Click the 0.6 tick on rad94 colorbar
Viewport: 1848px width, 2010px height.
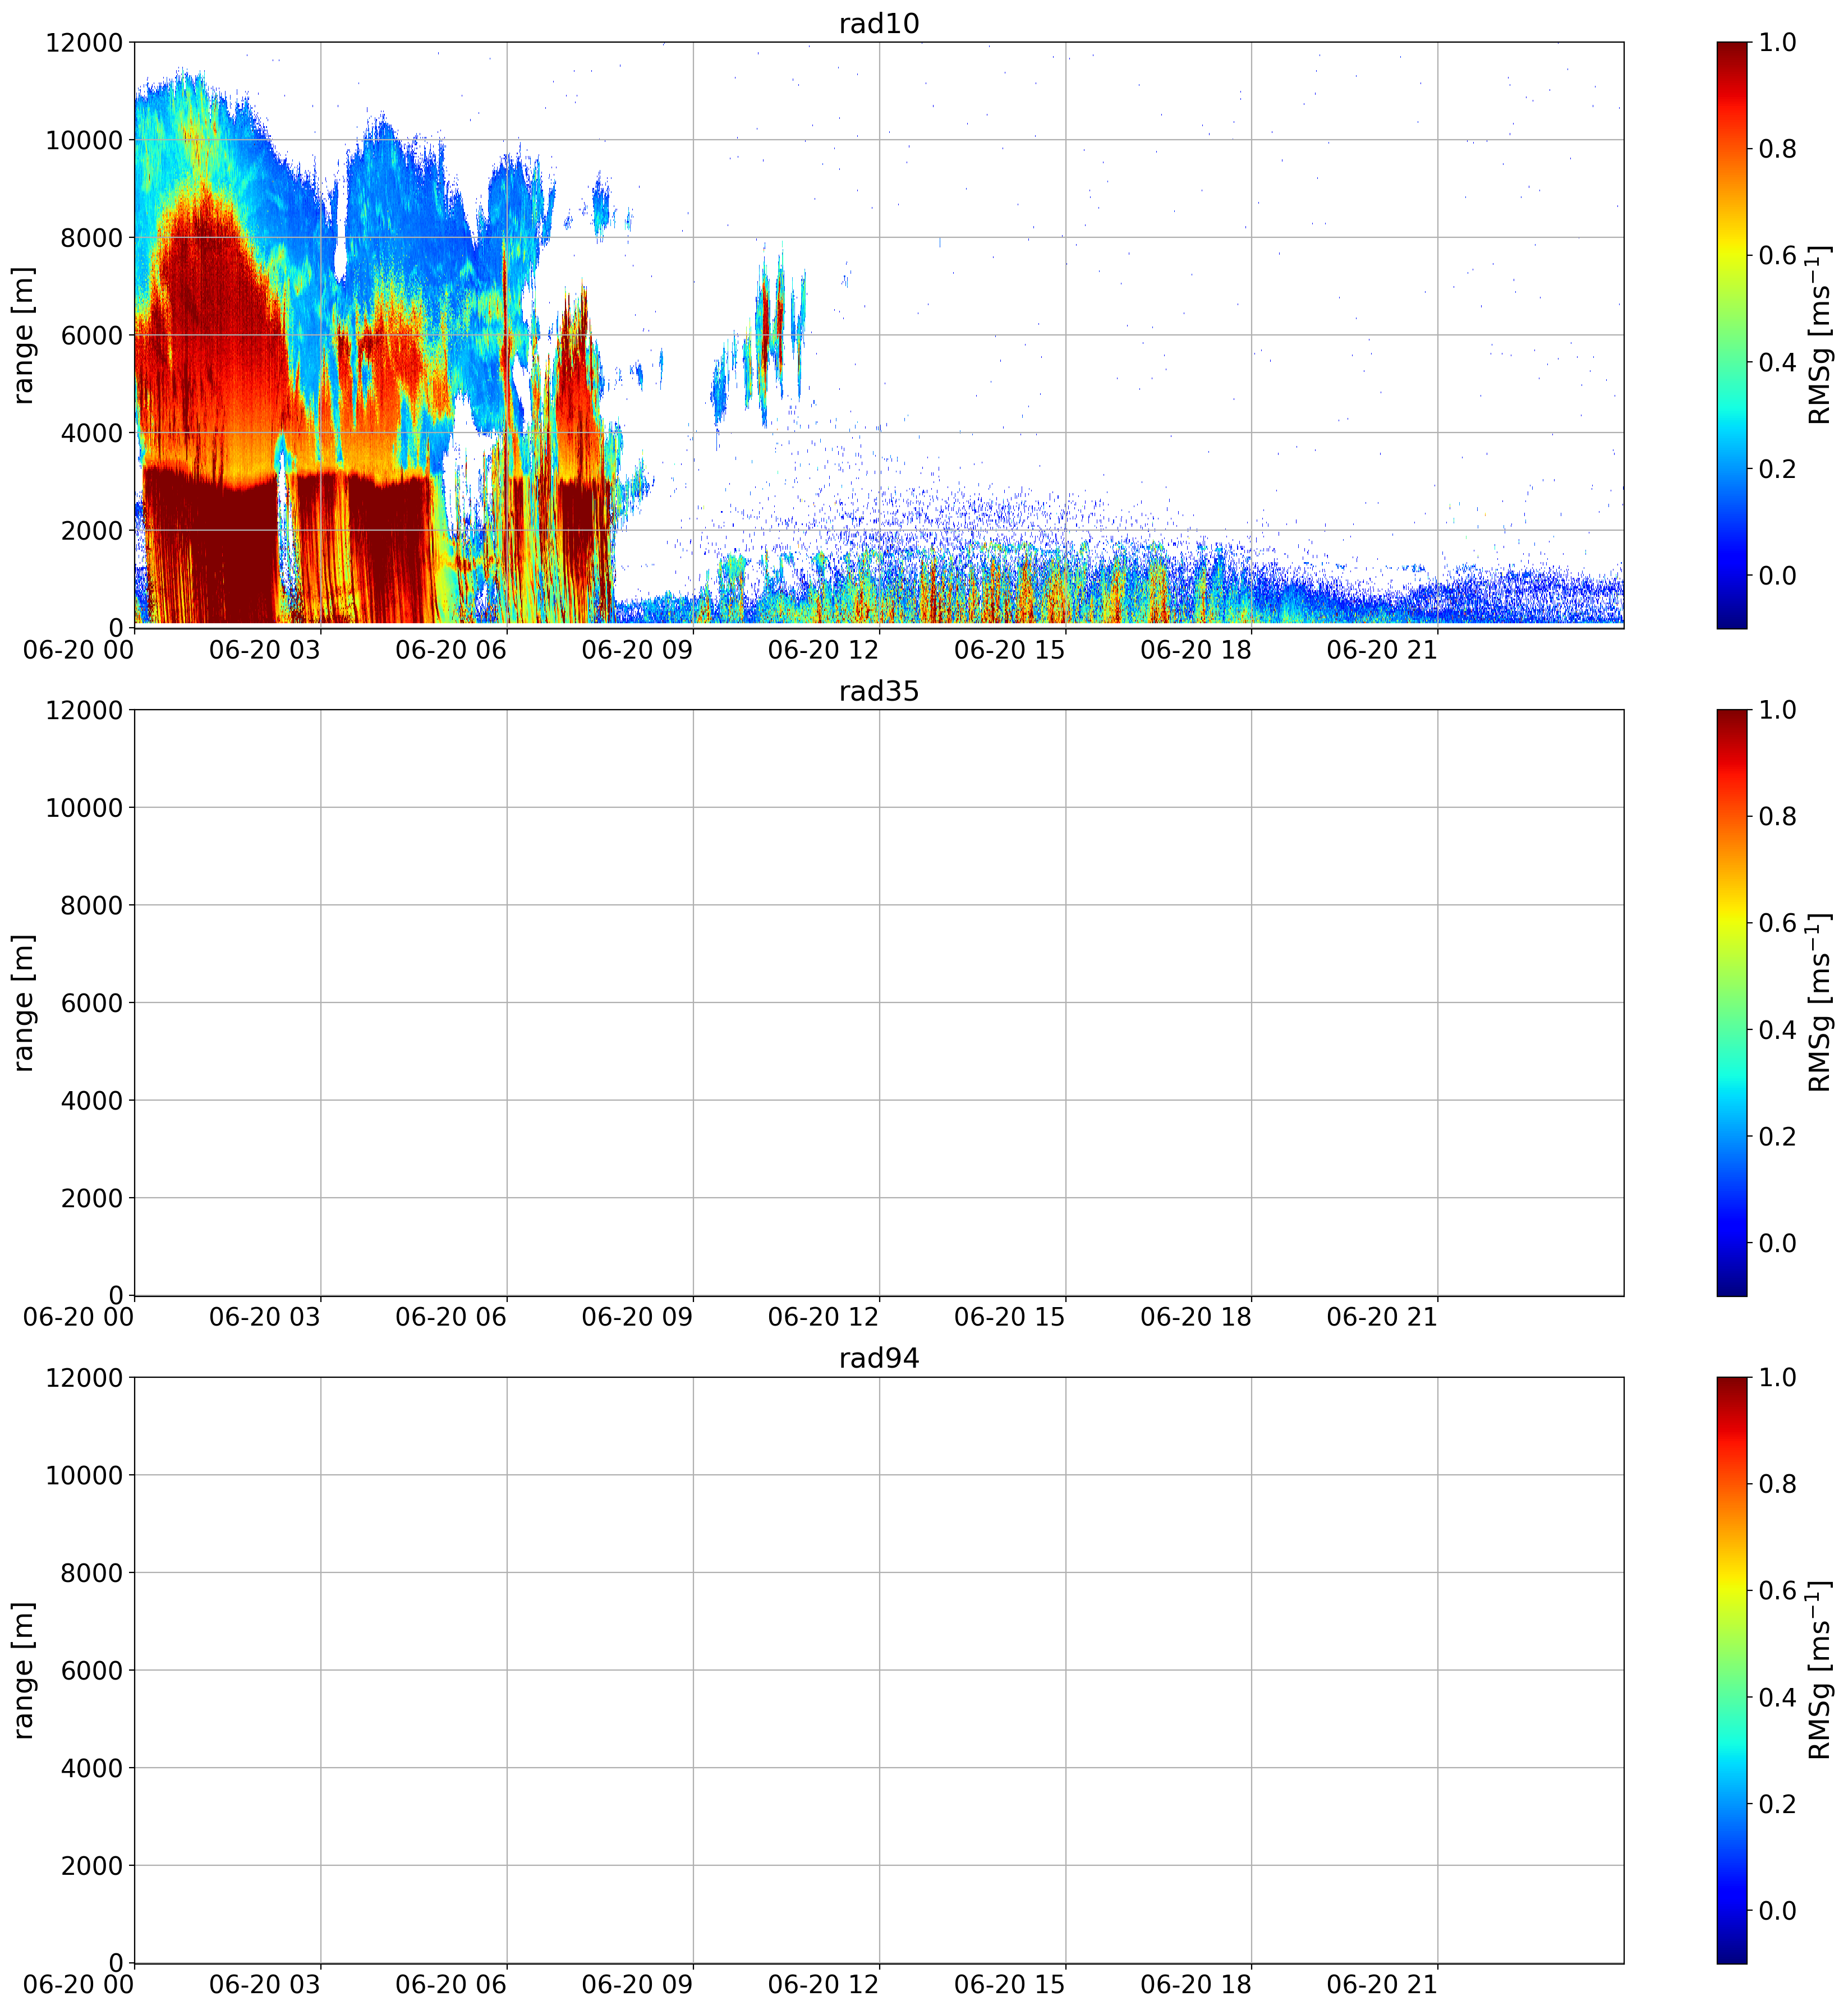coord(1777,1590)
